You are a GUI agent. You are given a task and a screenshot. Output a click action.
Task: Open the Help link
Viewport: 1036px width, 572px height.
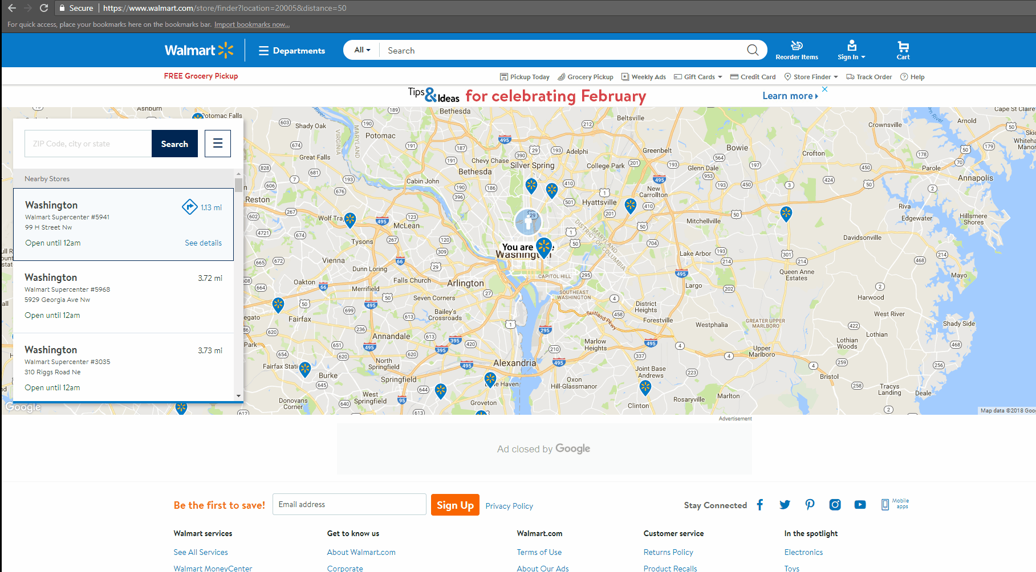[x=912, y=77]
